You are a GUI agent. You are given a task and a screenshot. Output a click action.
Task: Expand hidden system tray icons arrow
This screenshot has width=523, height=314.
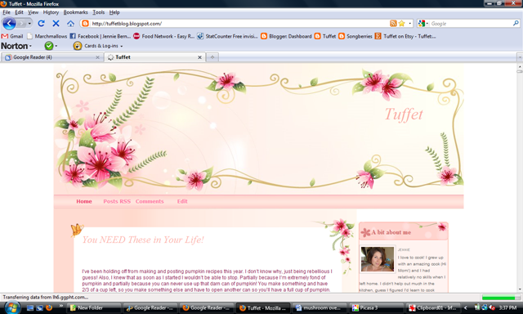tap(465, 308)
